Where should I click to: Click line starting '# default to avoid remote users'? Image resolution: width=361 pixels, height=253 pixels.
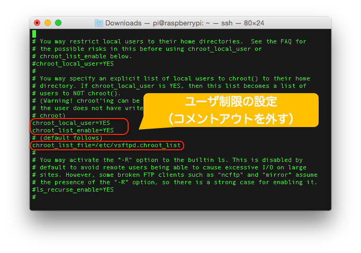click(169, 167)
